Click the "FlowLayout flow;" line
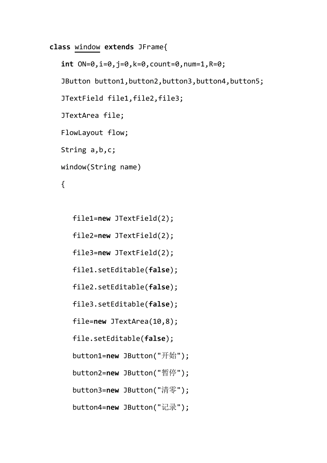This screenshot has height=463, width=327. point(94,133)
